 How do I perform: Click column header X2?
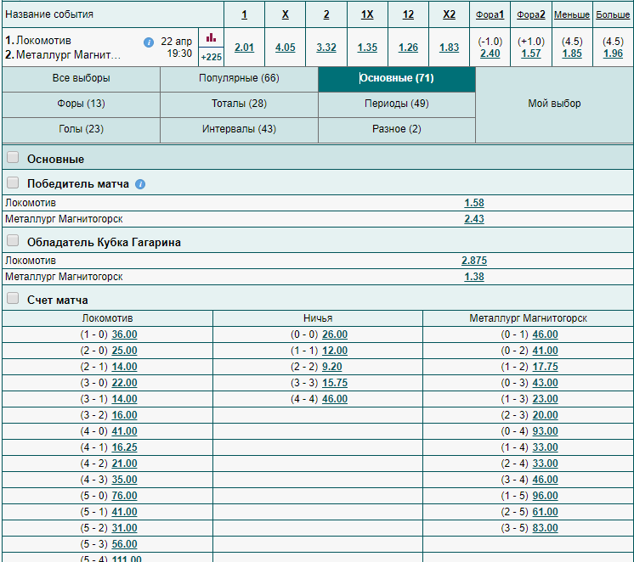tap(449, 14)
